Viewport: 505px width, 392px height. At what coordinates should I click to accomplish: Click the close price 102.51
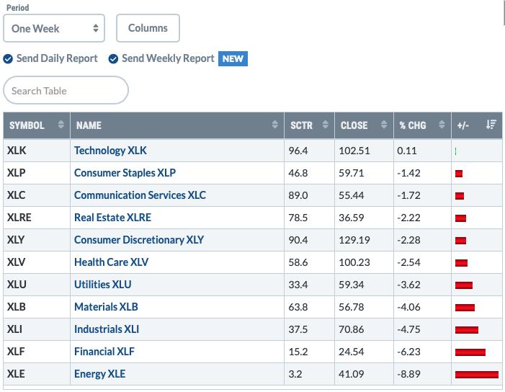(354, 151)
